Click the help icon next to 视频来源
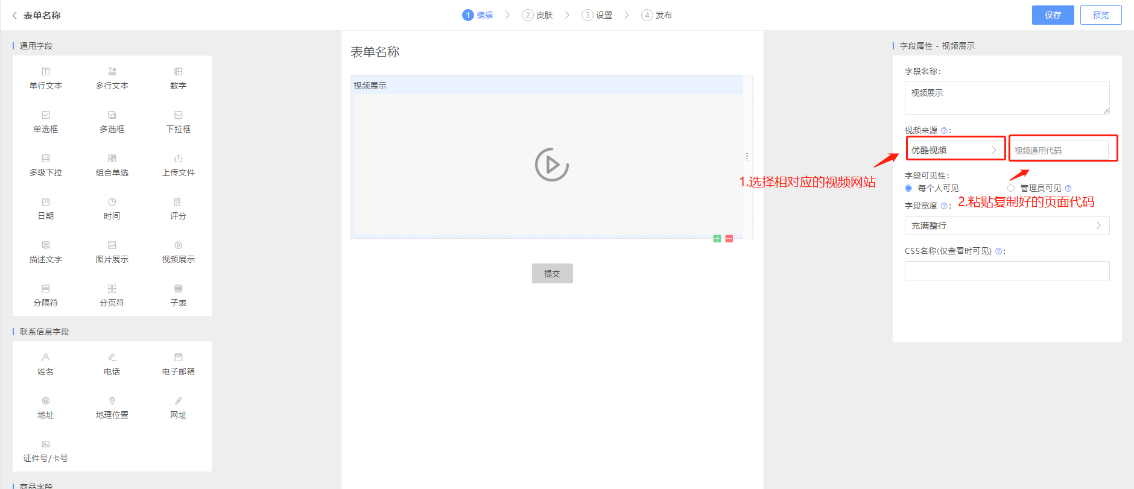The height and width of the screenshot is (489, 1134). (944, 131)
